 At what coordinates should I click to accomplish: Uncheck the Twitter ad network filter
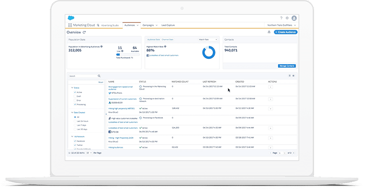(75, 145)
